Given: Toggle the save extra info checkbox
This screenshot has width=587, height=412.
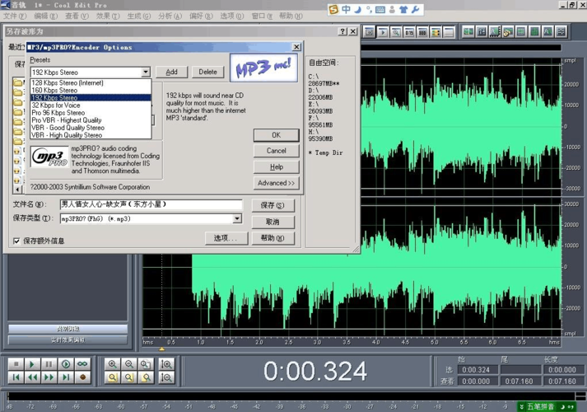Looking at the screenshot, I should [x=16, y=241].
